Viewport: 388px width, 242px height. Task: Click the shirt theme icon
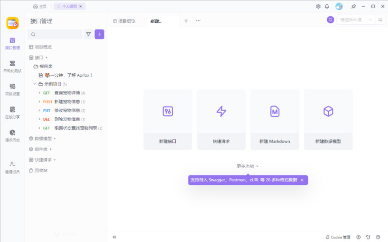click(x=368, y=237)
